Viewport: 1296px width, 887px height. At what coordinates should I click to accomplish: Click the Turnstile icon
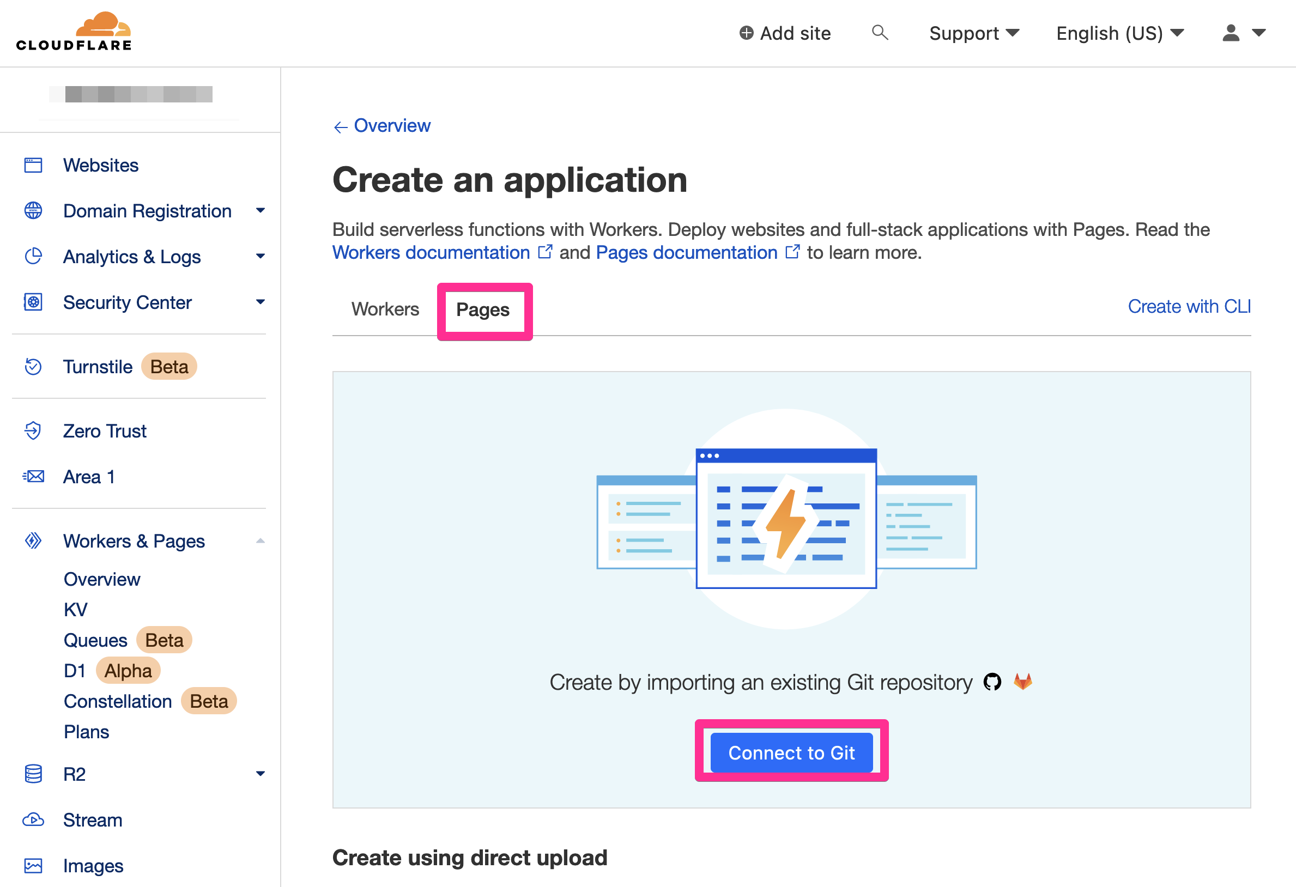[33, 367]
